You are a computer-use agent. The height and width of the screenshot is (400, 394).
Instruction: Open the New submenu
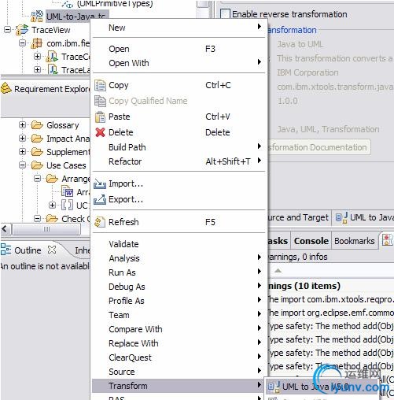click(x=179, y=28)
